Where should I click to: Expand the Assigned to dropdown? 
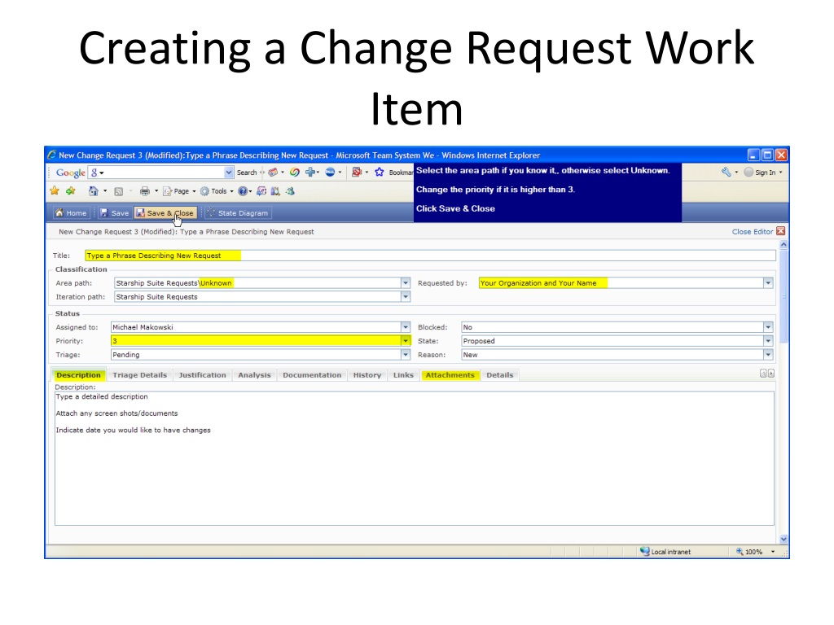coord(406,327)
